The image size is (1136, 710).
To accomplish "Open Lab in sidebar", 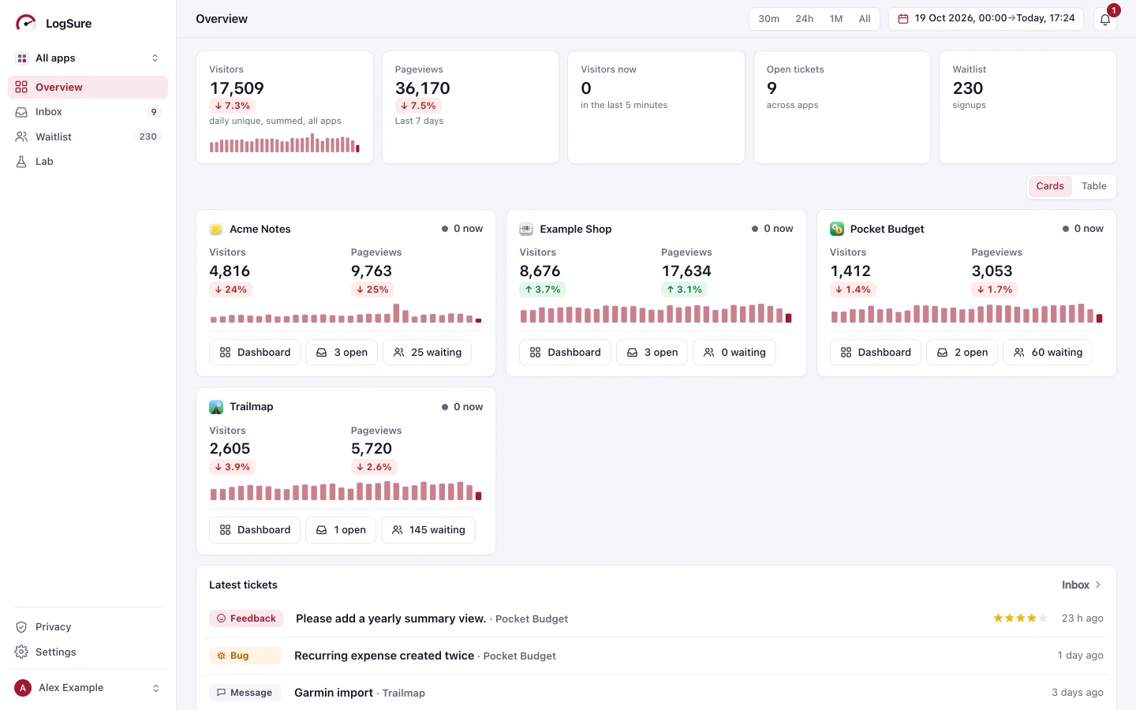I will 88,162.
